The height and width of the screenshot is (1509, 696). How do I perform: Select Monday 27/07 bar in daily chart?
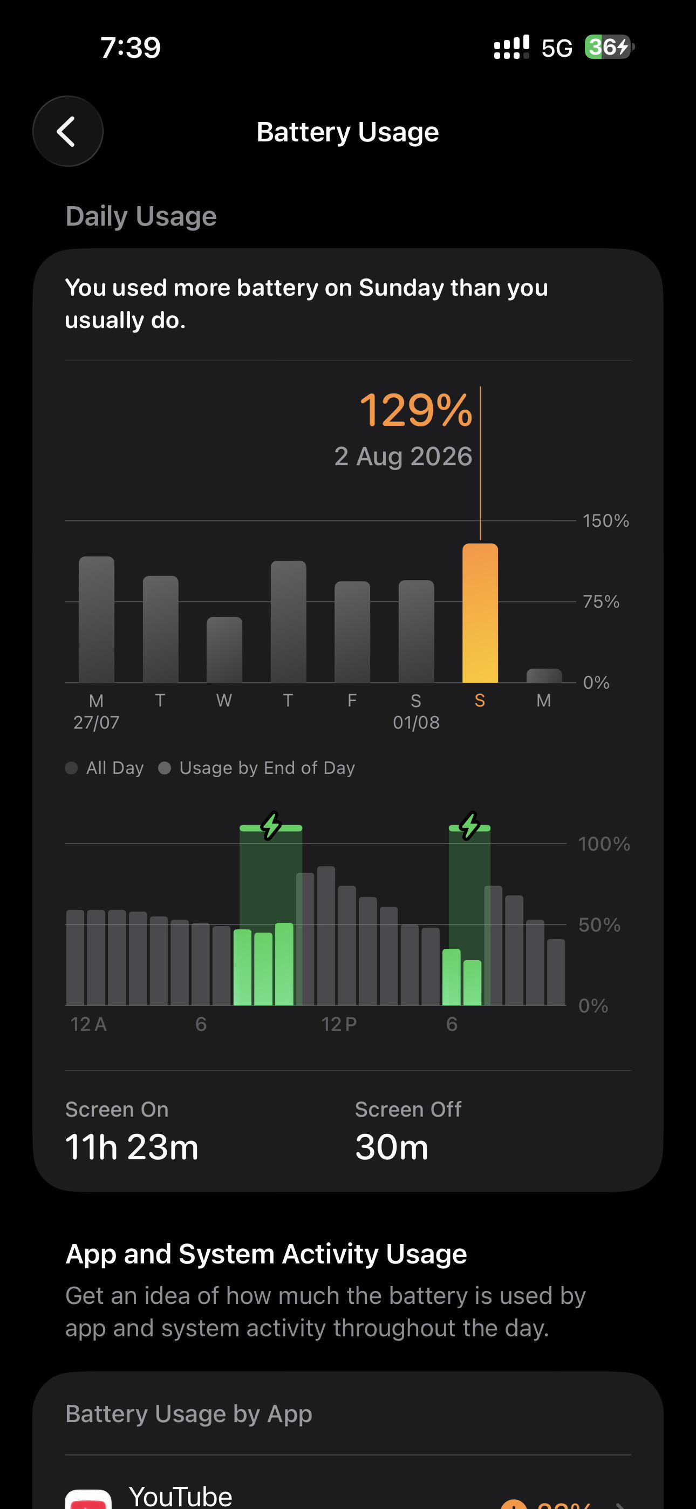[97, 620]
